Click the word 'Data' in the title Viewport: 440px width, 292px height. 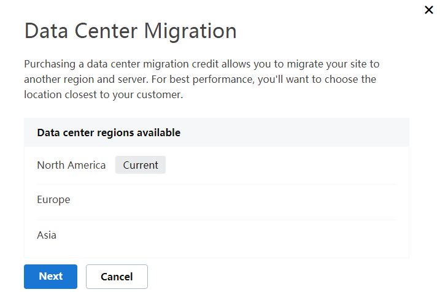(x=47, y=31)
